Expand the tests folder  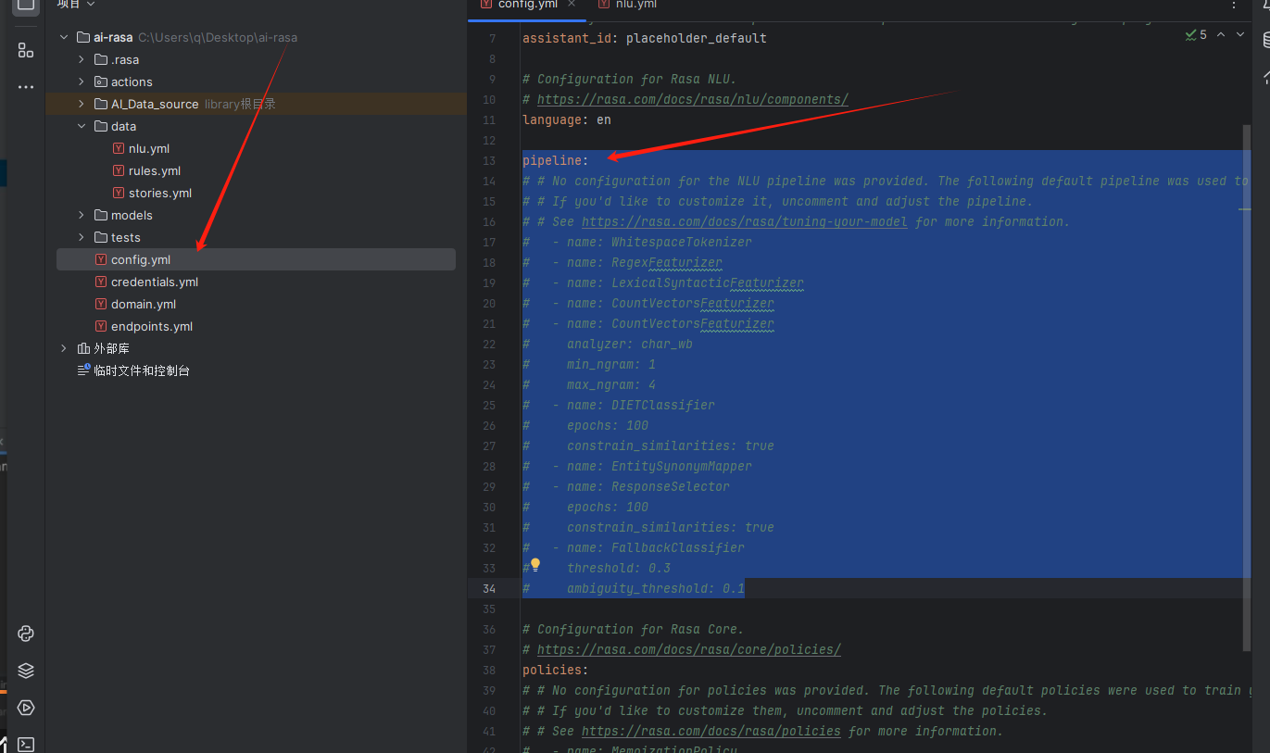pyautogui.click(x=82, y=237)
